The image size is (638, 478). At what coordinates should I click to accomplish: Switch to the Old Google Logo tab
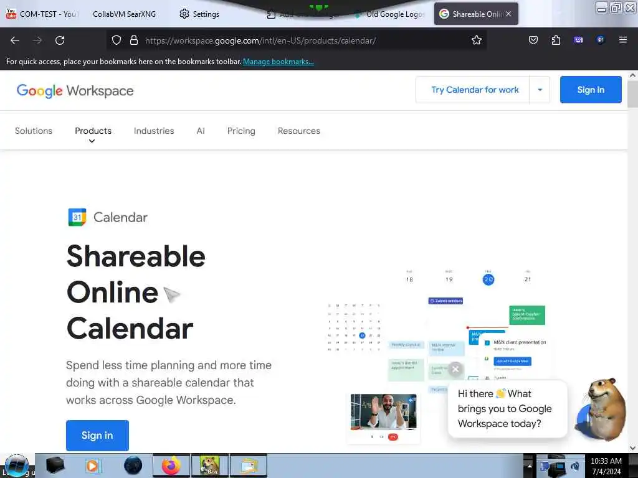tap(390, 14)
